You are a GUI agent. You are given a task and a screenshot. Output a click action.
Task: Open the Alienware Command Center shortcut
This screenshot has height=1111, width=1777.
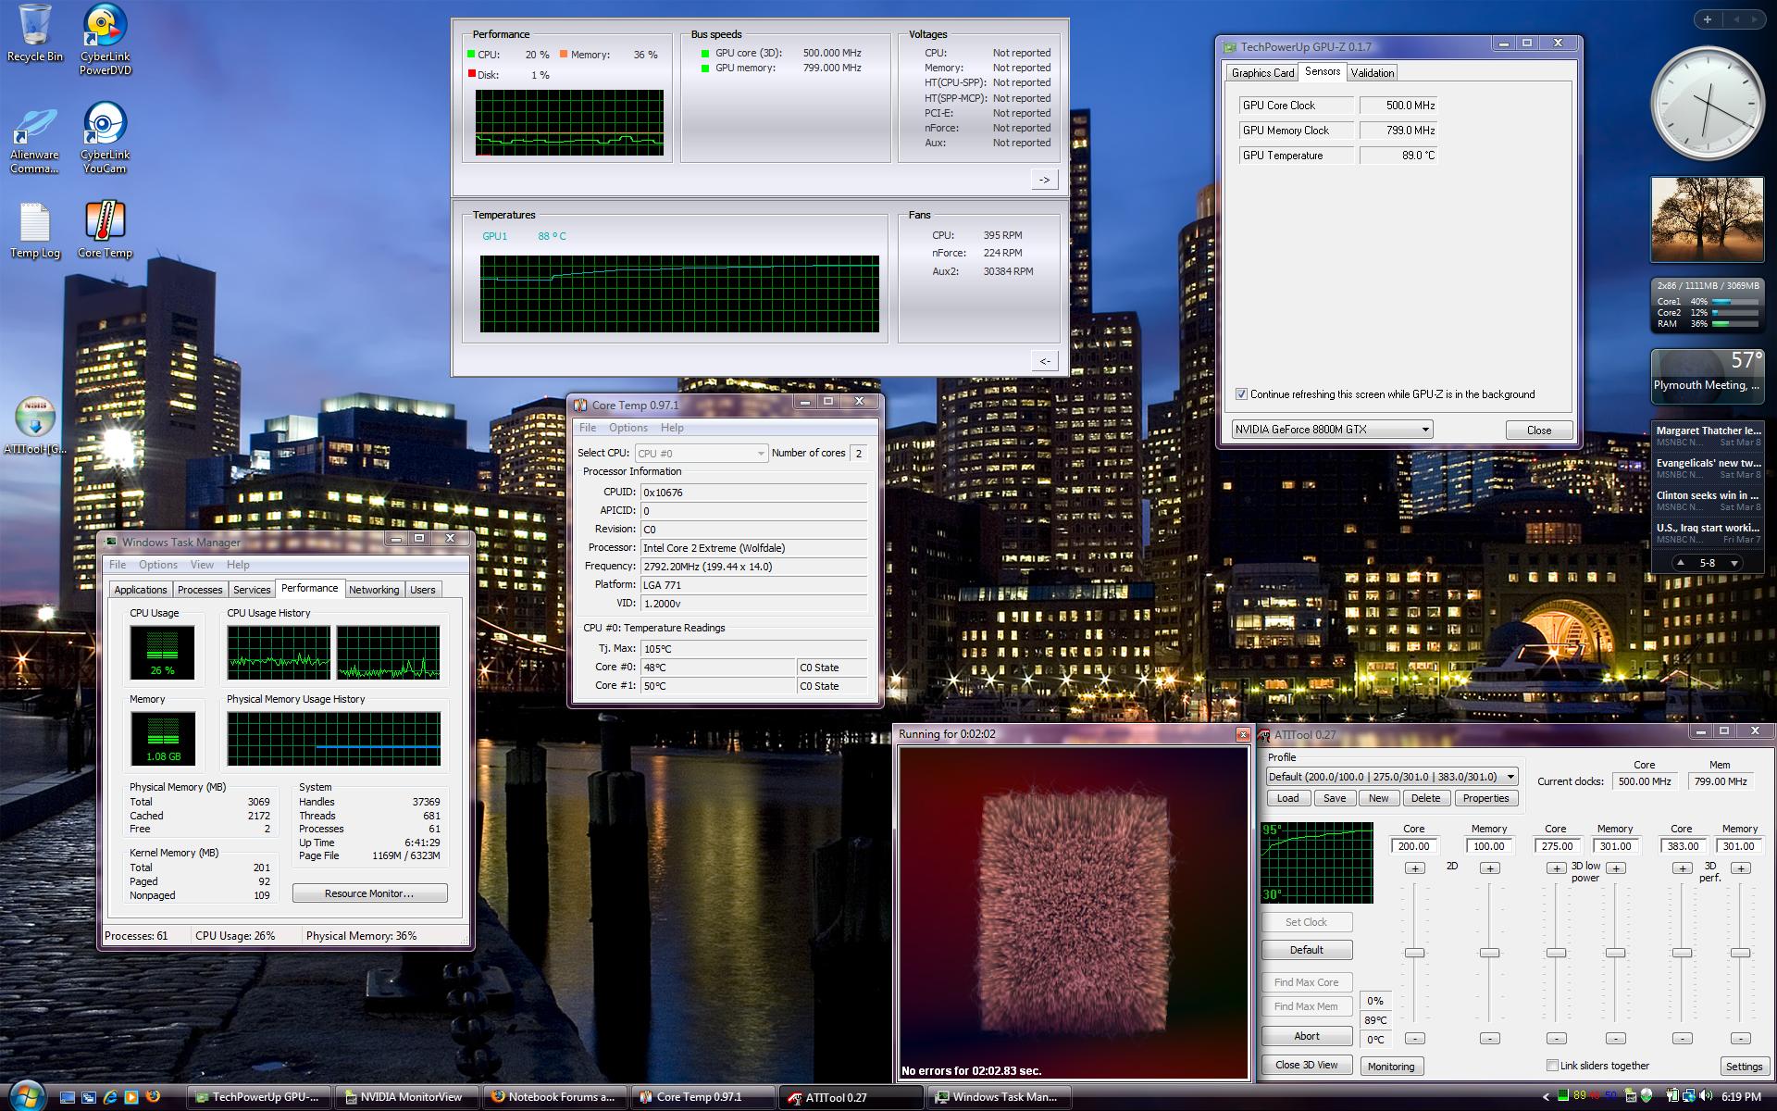[34, 141]
